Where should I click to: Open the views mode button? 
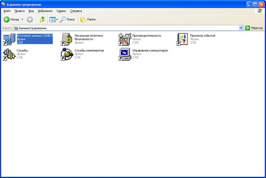pos(53,20)
